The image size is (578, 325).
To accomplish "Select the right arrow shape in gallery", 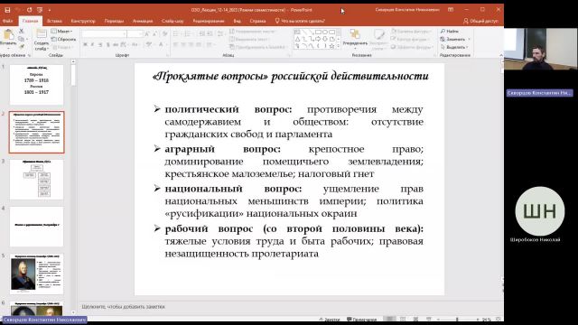I will pyautogui.click(x=318, y=39).
